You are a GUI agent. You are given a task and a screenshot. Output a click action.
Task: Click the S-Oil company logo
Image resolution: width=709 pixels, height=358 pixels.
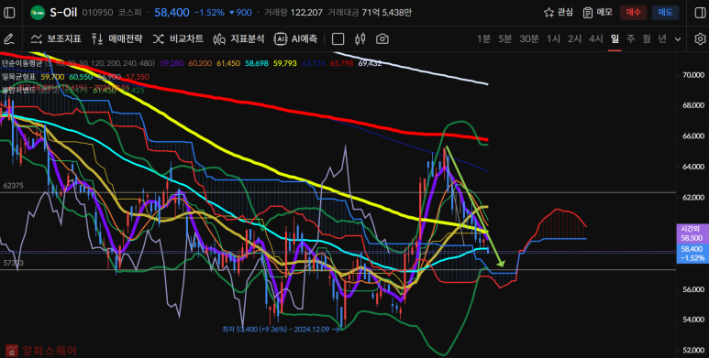(38, 13)
